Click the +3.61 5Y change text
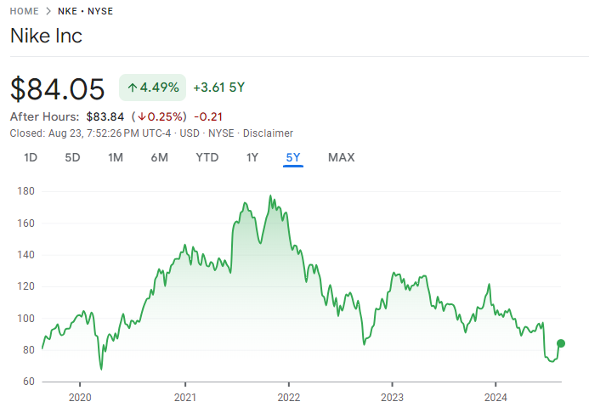 tap(219, 88)
